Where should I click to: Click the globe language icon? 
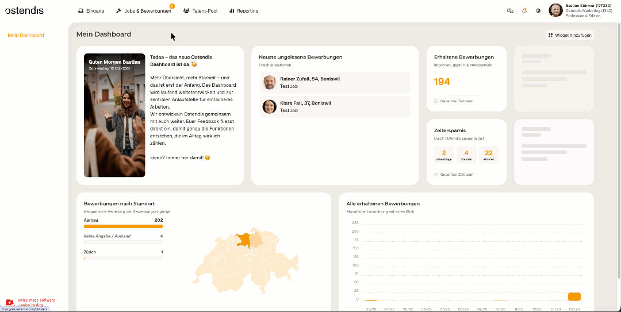click(x=538, y=11)
